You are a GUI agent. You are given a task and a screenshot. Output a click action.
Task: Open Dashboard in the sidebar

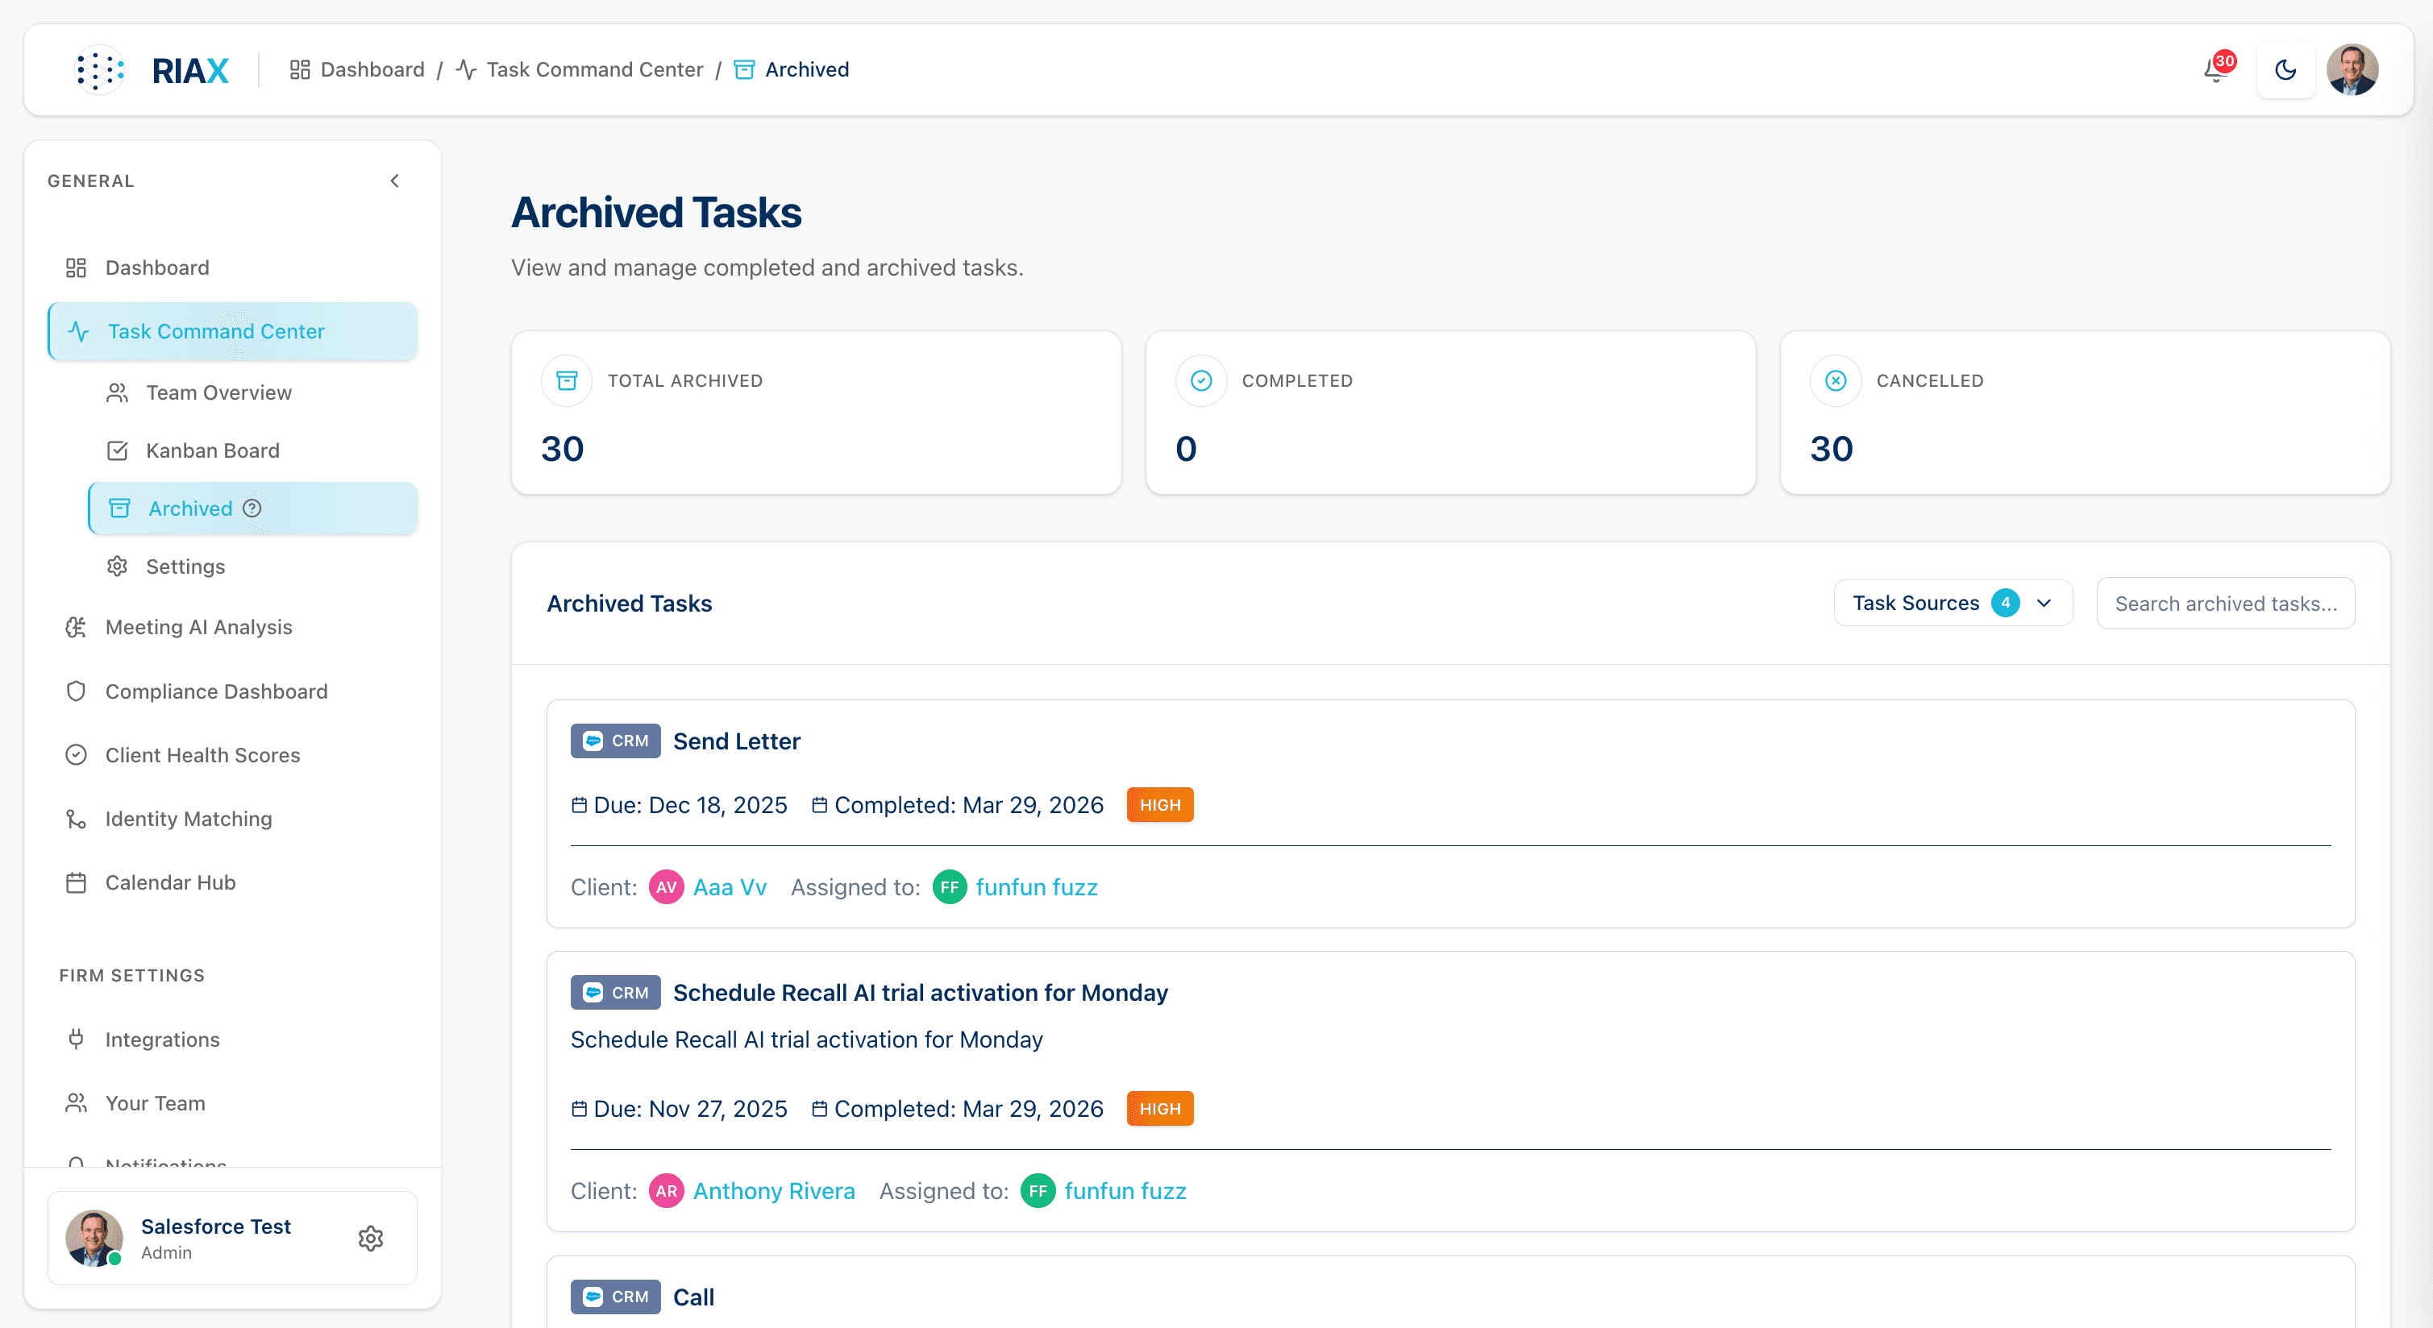point(232,268)
